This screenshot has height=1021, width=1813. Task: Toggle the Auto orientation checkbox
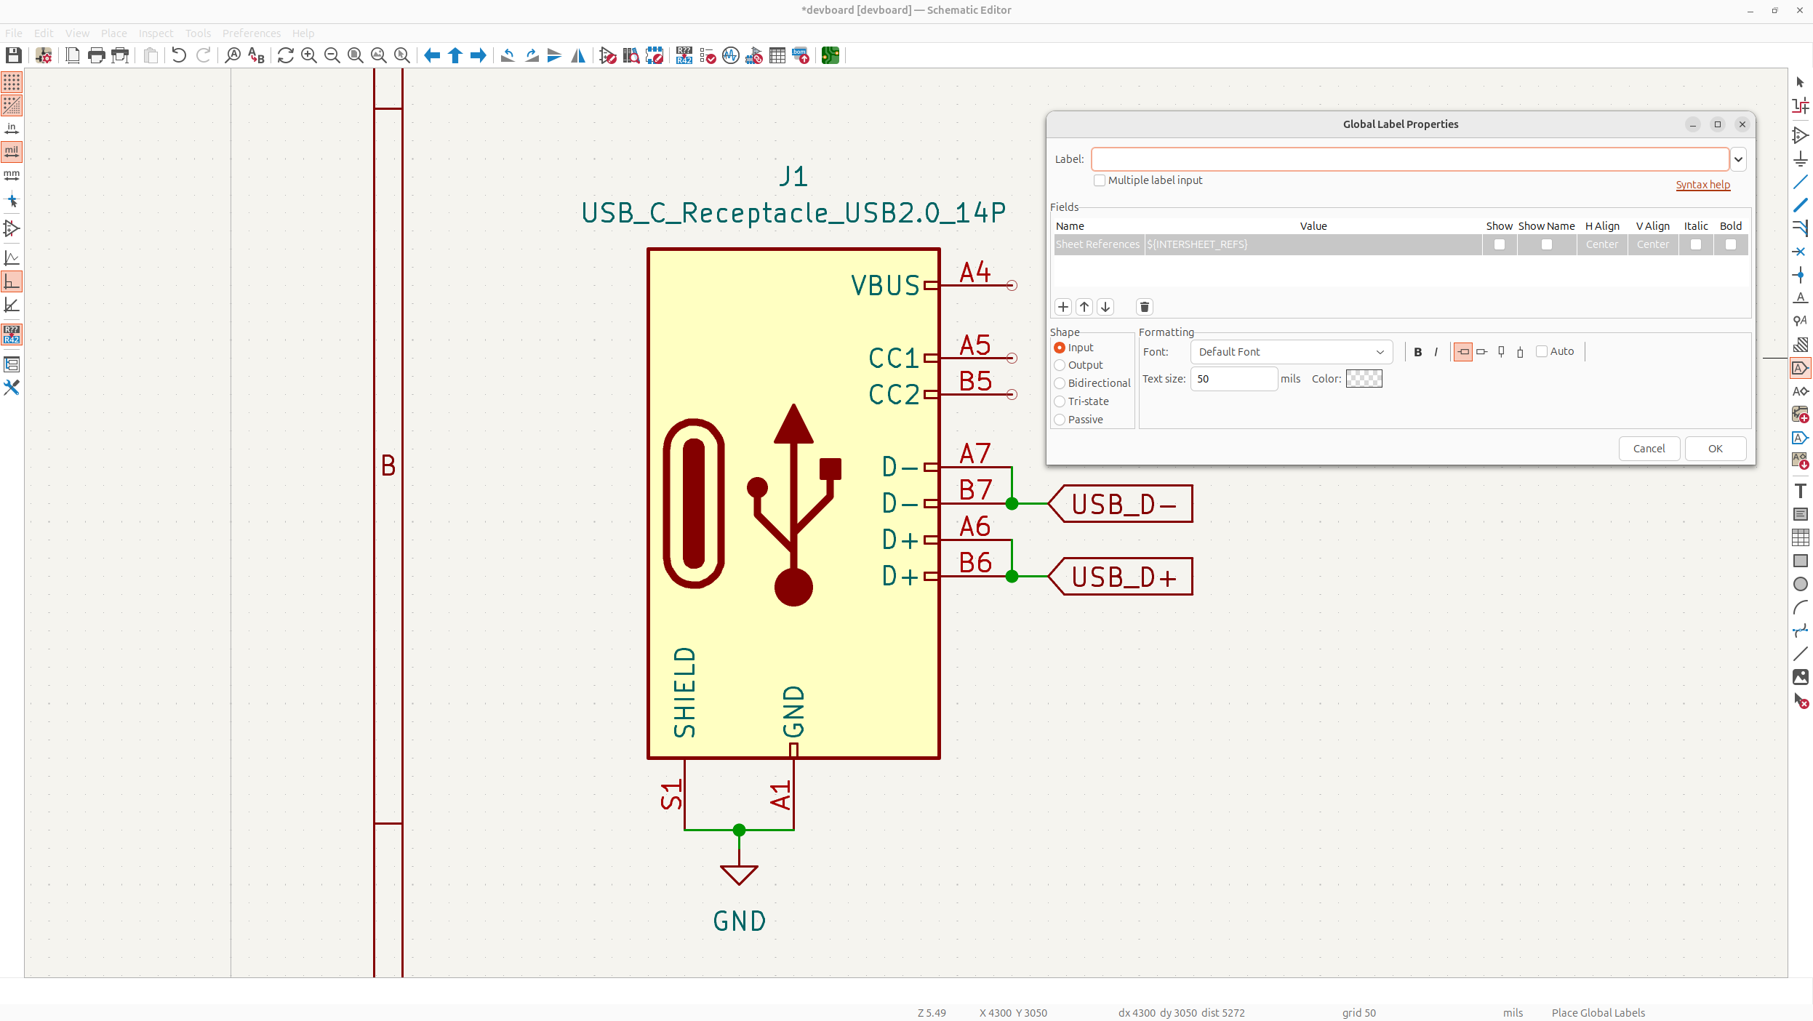click(x=1542, y=351)
